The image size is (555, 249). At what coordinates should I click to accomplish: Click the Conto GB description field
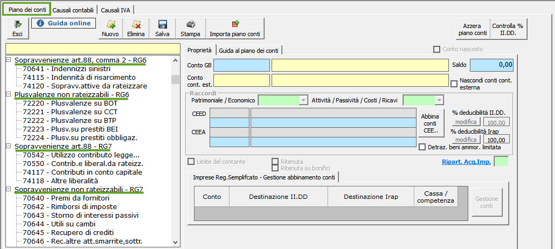tap(360, 66)
